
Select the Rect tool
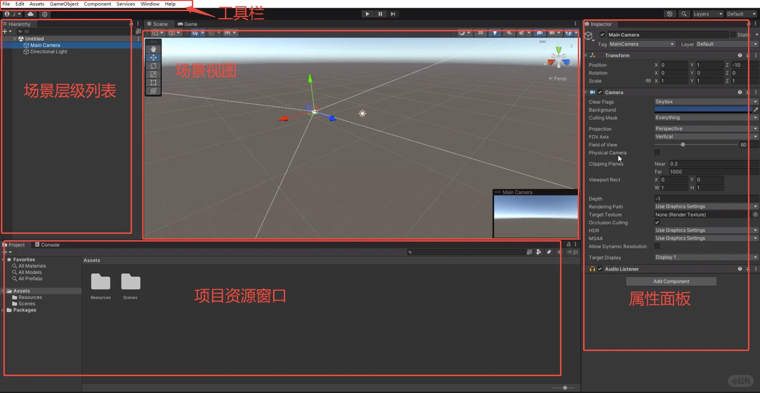(x=153, y=82)
